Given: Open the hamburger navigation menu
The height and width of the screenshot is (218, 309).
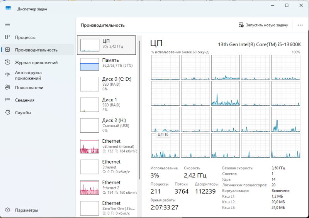Looking at the screenshot, I should point(7,24).
